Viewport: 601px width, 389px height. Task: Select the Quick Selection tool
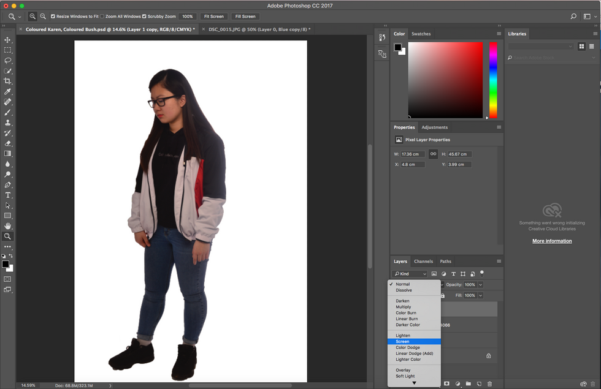7,71
